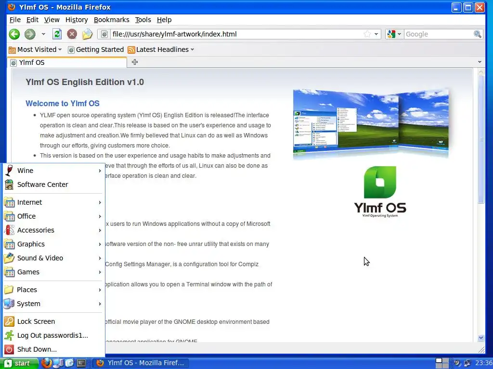Expand the Sound & Video category
The height and width of the screenshot is (369, 493).
click(54, 258)
